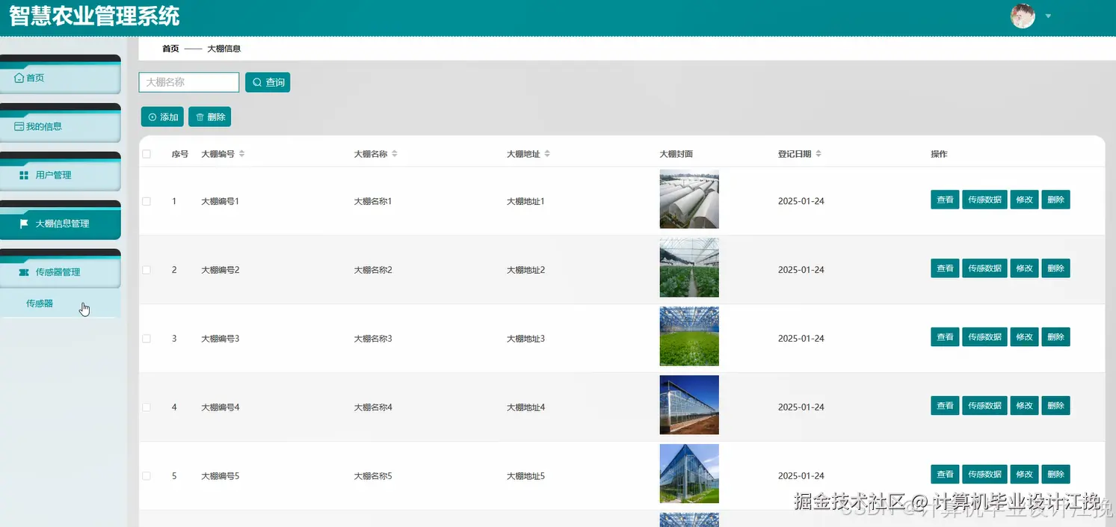1116x527 pixels.
Task: Open cover thumbnail of 大棚名称1
Action: click(689, 199)
